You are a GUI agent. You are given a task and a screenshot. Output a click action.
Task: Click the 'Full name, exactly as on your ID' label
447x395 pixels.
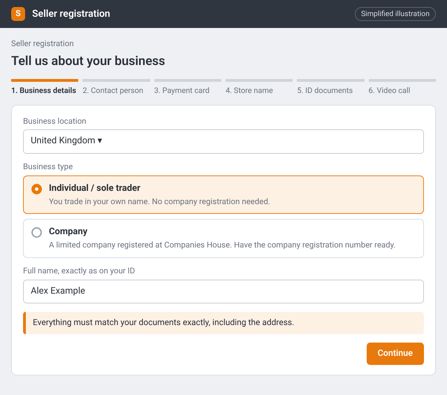pos(79,271)
